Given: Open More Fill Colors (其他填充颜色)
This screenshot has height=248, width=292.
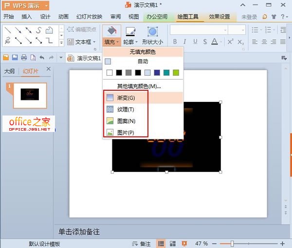Looking at the screenshot, I should click(x=139, y=86).
